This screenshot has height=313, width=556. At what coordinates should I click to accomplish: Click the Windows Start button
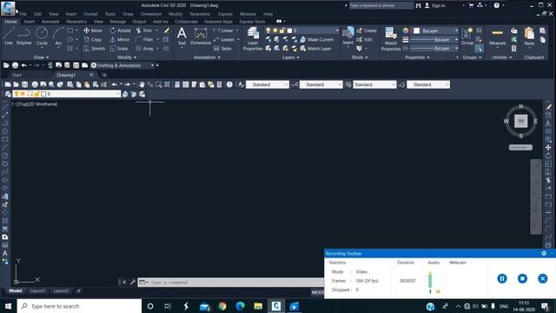(8, 306)
